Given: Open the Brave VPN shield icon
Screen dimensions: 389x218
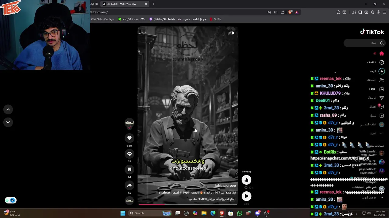Looking at the screenshot, I should (x=378, y=12).
